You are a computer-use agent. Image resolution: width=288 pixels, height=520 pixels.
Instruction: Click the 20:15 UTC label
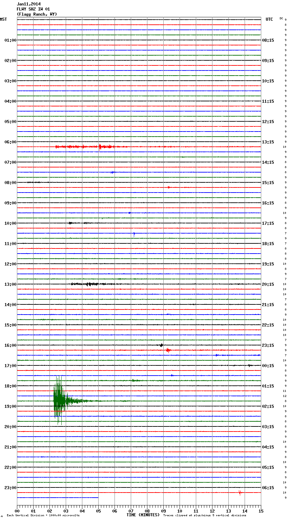point(268,284)
